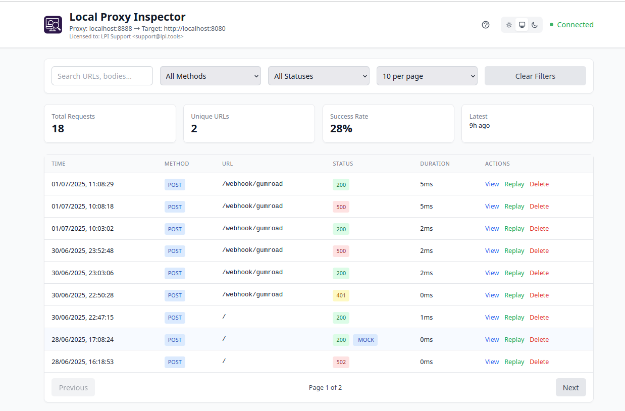Switch to dark theme moon icon
This screenshot has width=625, height=411.
click(x=535, y=25)
